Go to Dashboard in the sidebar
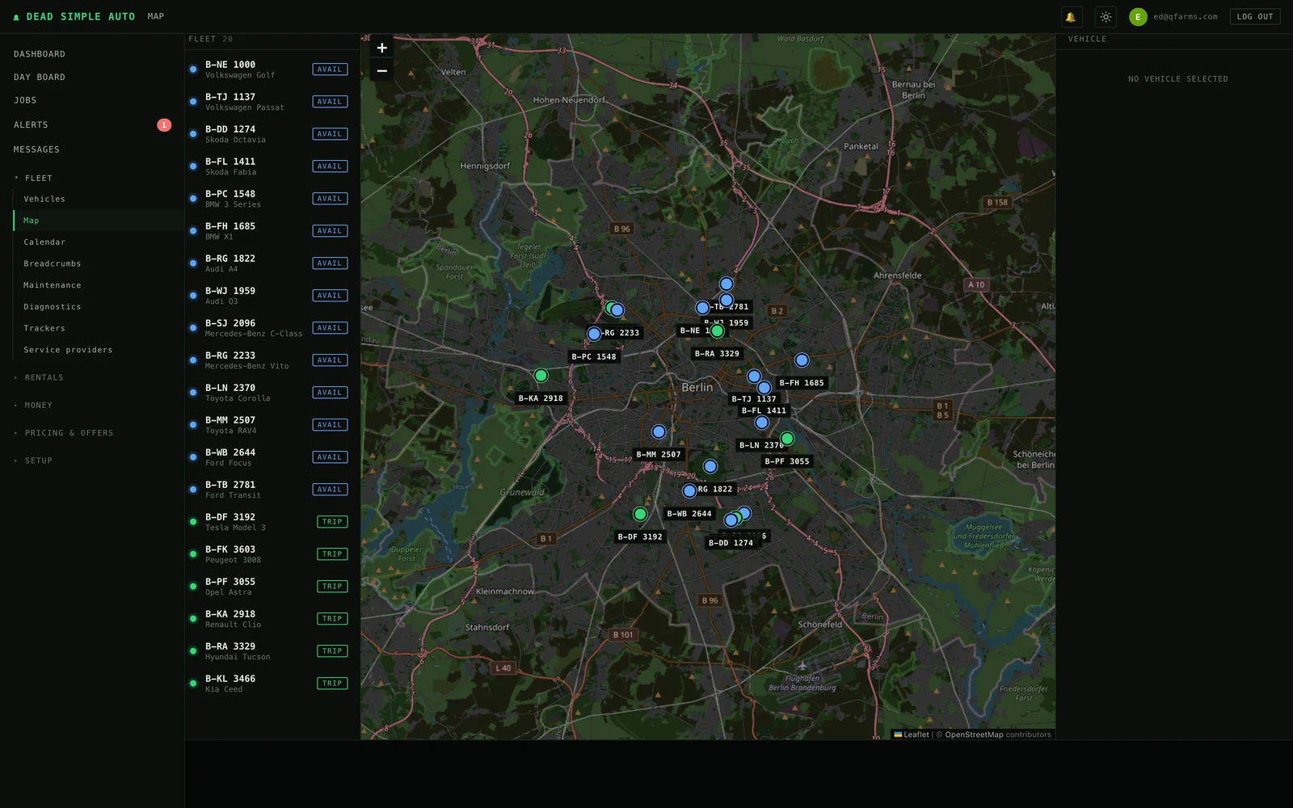The height and width of the screenshot is (808, 1293). [x=40, y=54]
